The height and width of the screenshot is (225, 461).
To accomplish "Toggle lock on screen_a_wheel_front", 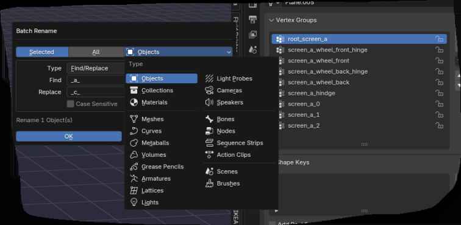I will tap(439, 61).
